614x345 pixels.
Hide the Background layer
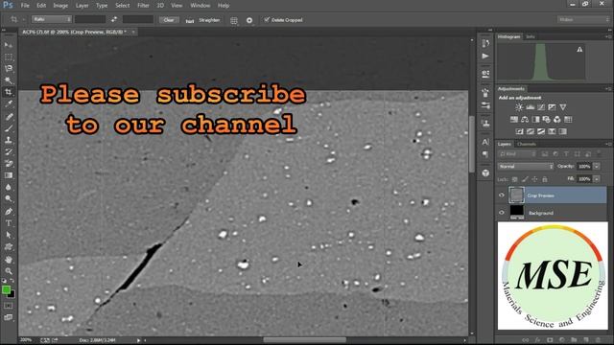pyautogui.click(x=502, y=213)
